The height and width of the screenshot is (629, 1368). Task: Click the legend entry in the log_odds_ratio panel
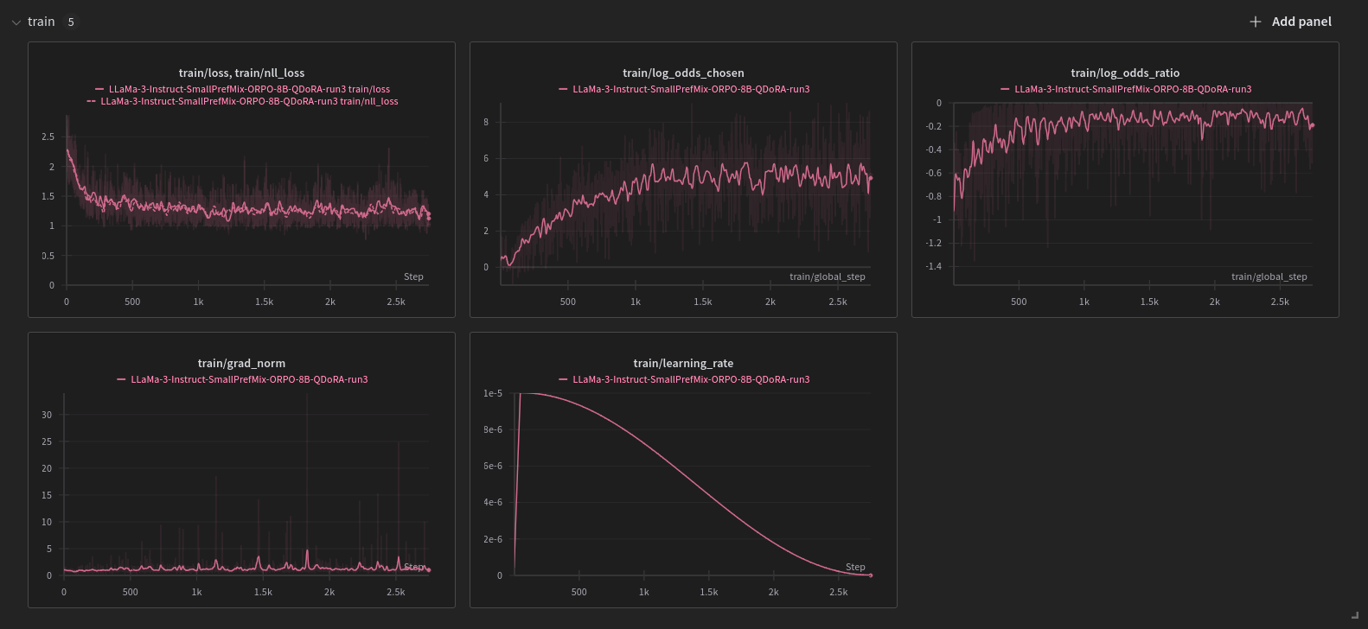click(1126, 89)
